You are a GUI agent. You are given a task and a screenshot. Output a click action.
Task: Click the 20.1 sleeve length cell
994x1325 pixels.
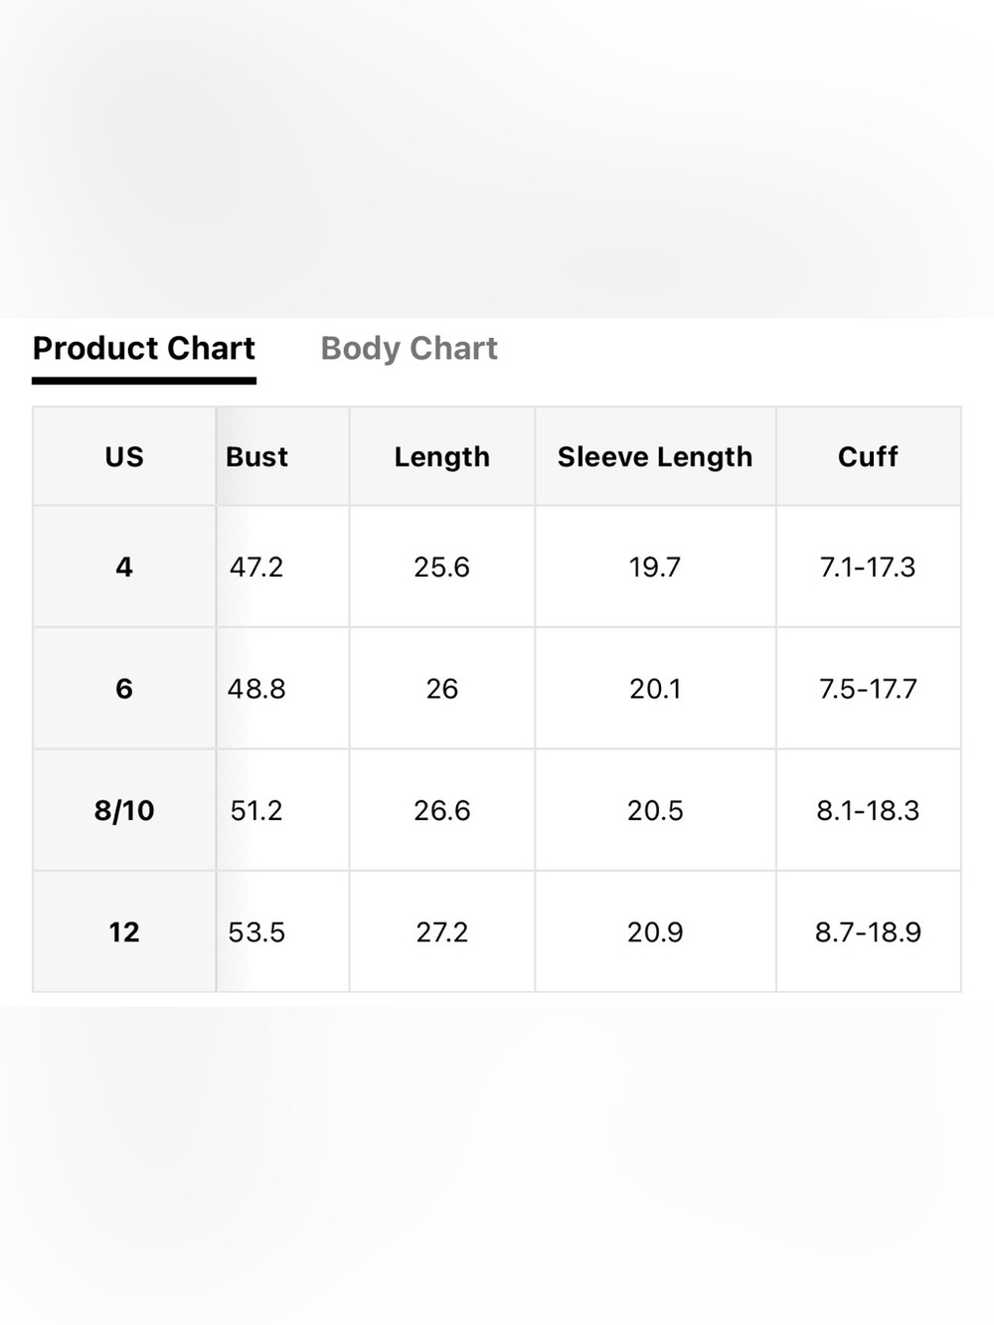655,688
